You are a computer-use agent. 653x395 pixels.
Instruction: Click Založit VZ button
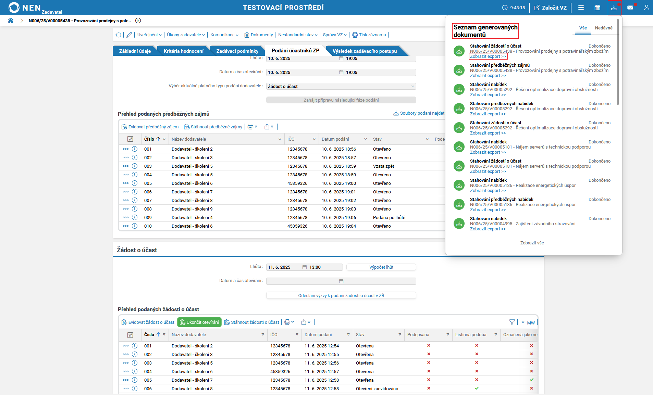point(550,8)
